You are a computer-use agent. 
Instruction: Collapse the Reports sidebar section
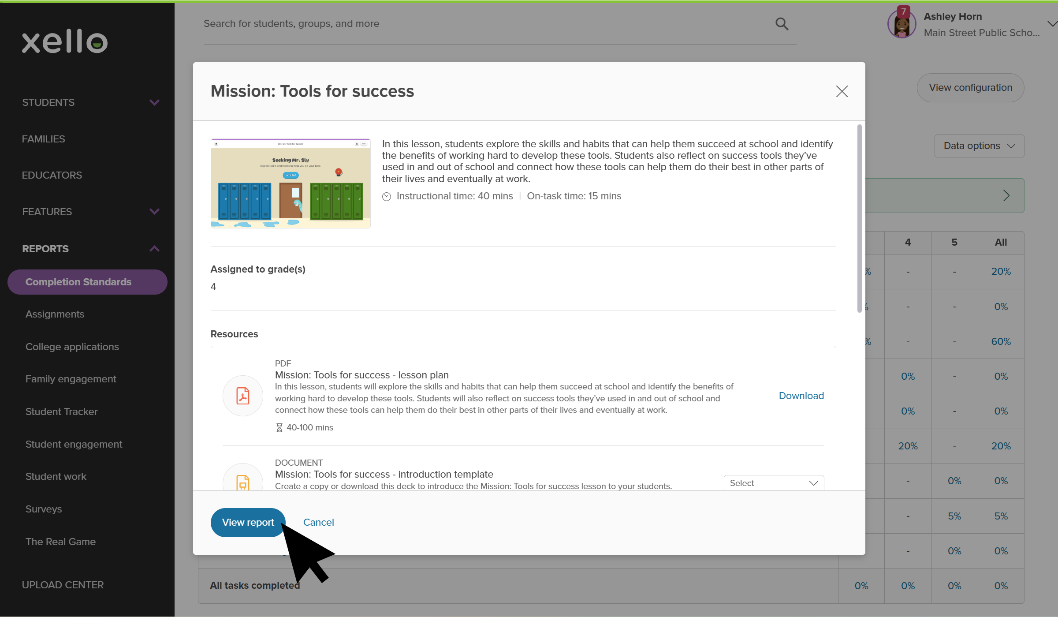pos(154,249)
